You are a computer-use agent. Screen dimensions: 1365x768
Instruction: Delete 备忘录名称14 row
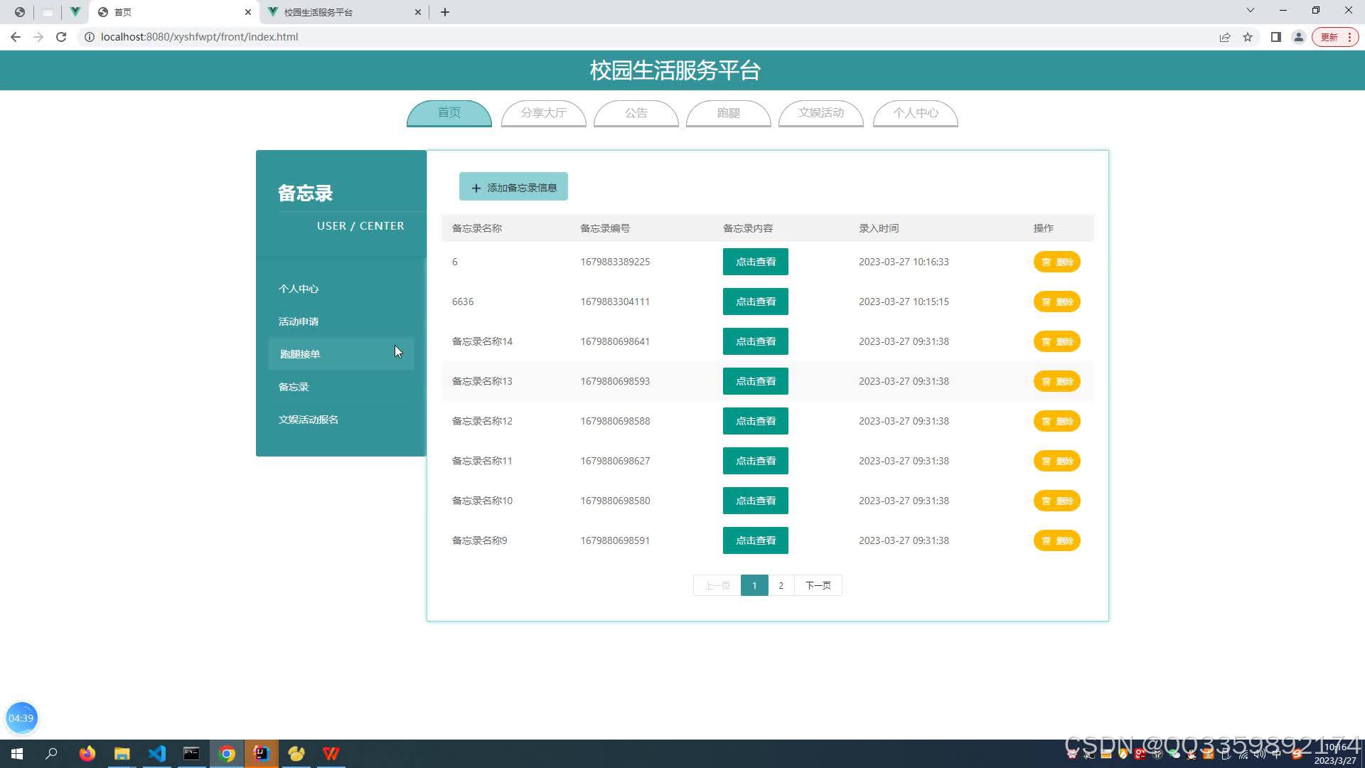point(1057,341)
